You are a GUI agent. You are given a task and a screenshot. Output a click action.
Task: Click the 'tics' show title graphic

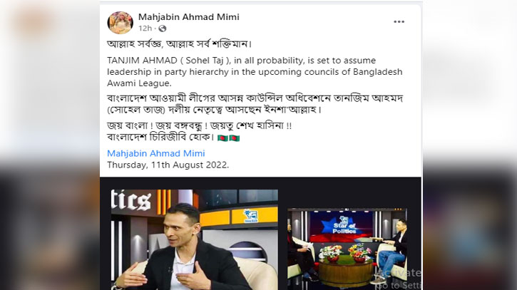[x=131, y=200]
